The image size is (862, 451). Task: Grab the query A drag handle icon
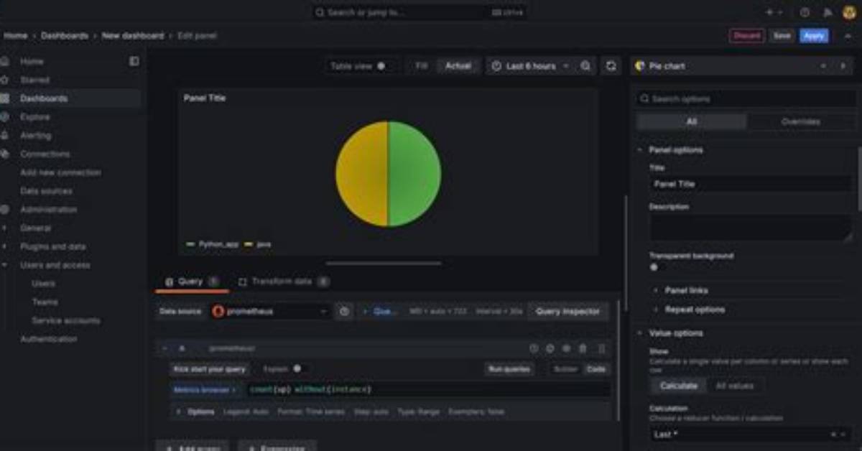[601, 348]
